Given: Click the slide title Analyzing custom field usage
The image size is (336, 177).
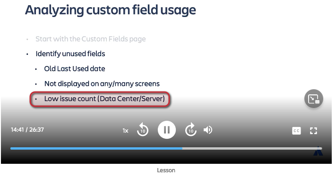Looking at the screenshot, I should 111,10.
